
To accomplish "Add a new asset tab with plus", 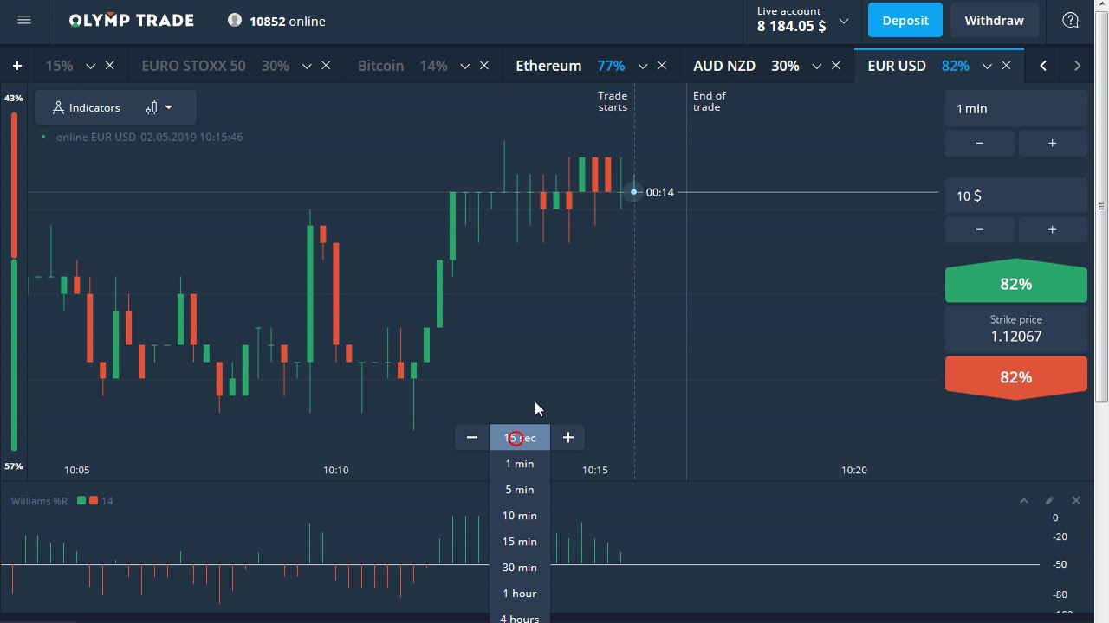I will pyautogui.click(x=17, y=66).
